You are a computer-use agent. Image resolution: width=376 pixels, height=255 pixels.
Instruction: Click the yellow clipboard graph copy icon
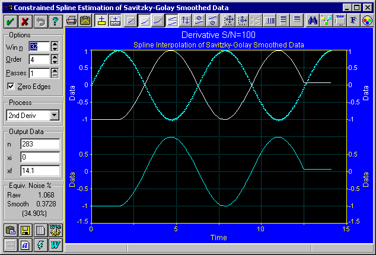85,21
